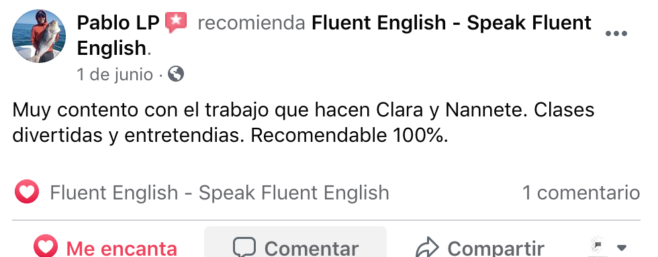Click the recommendation star badge icon

pyautogui.click(x=176, y=23)
